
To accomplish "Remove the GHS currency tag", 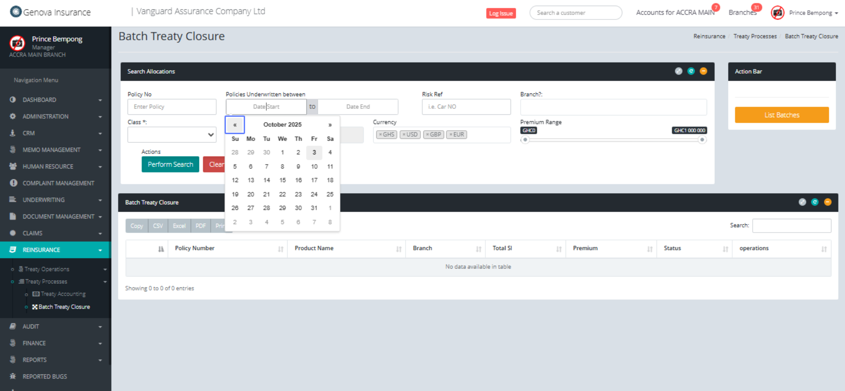I will (x=381, y=135).
